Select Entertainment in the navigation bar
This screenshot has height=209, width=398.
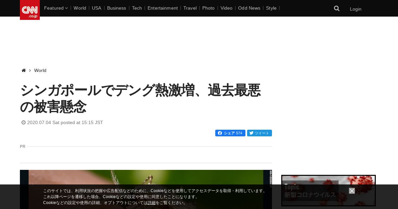coord(163,8)
